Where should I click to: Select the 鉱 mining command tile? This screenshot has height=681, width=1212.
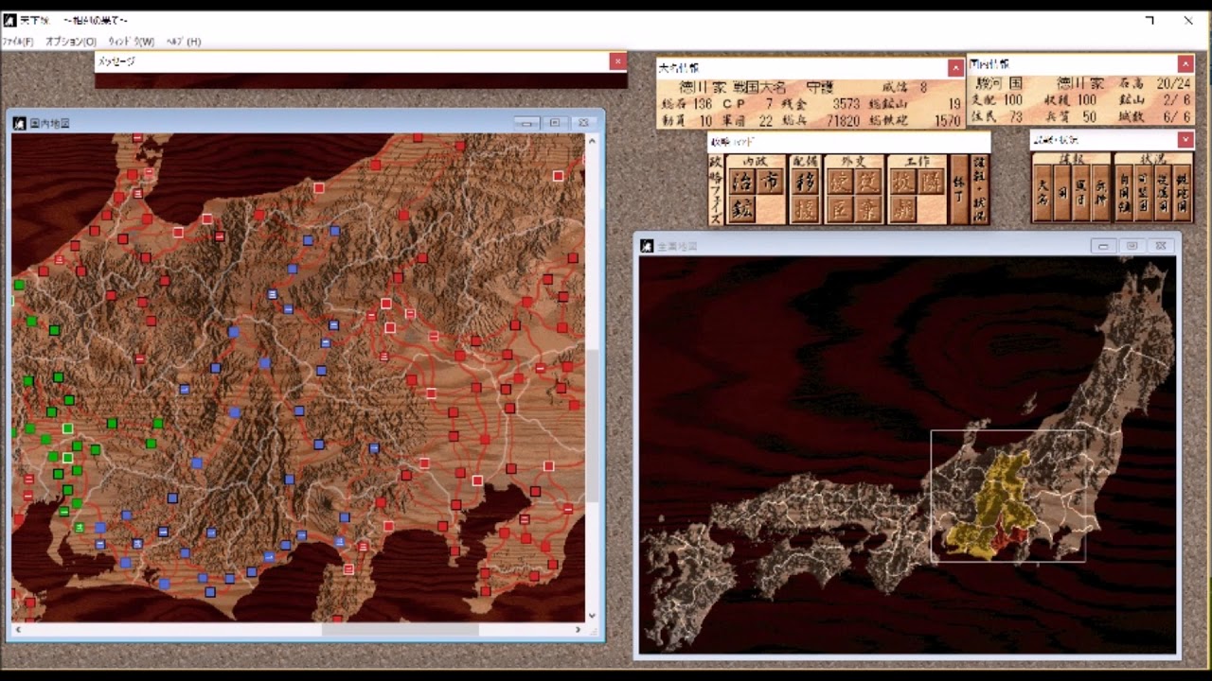tap(741, 210)
